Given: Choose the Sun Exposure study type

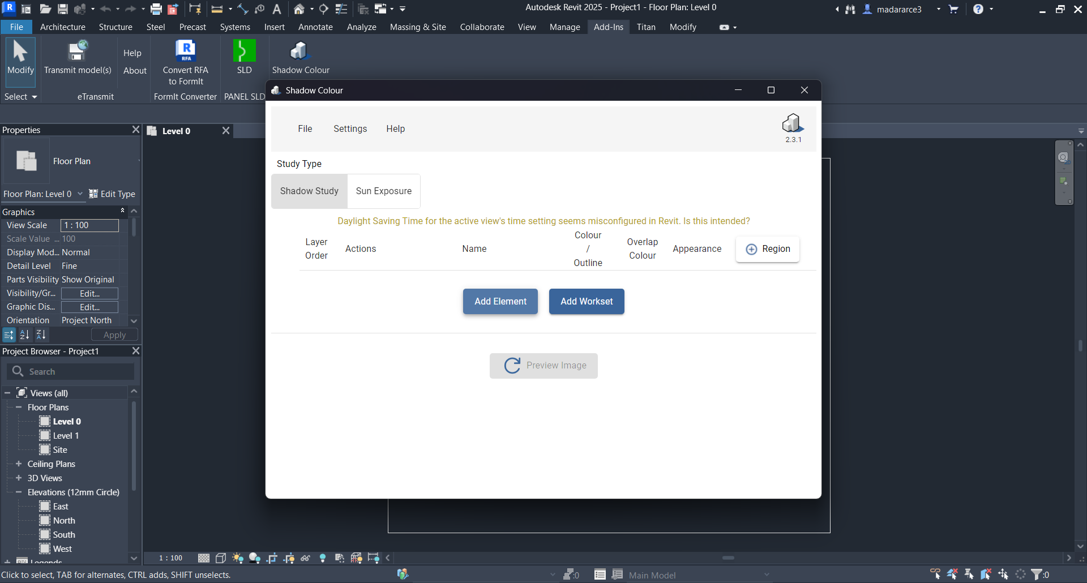Looking at the screenshot, I should coord(384,191).
